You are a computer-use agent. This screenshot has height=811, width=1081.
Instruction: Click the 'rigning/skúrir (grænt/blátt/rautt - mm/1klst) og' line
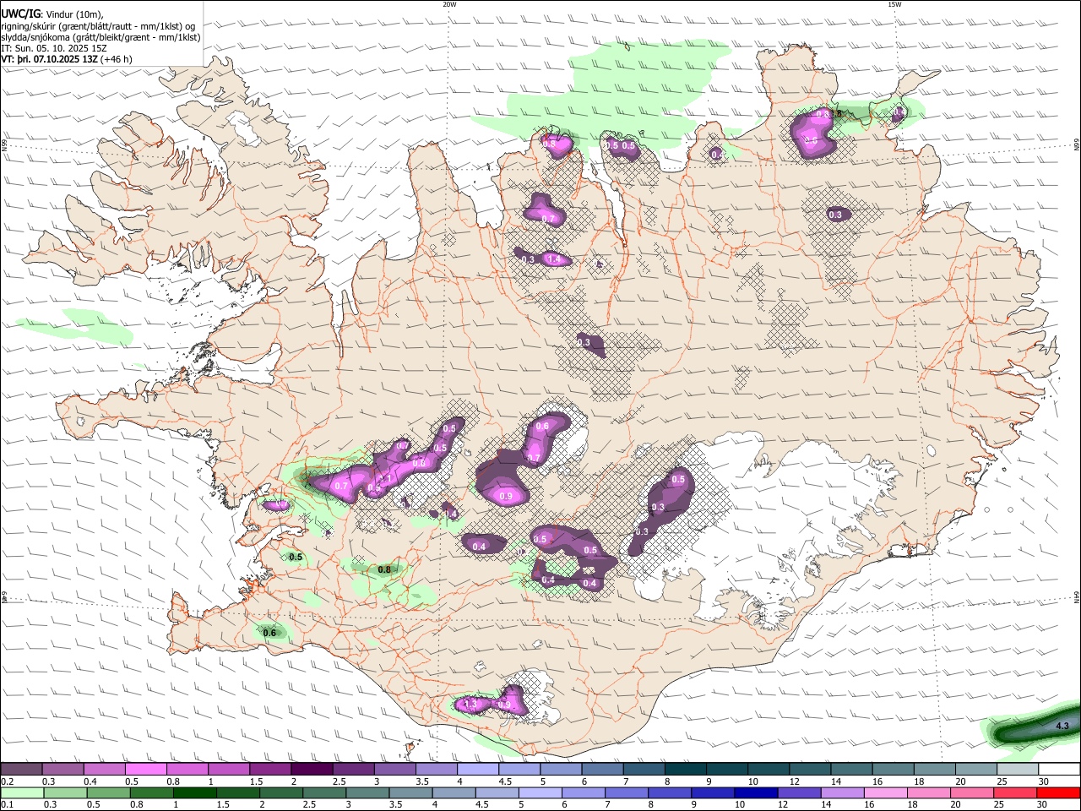pos(98,25)
